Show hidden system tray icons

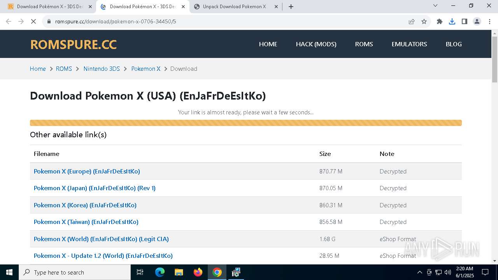419,272
